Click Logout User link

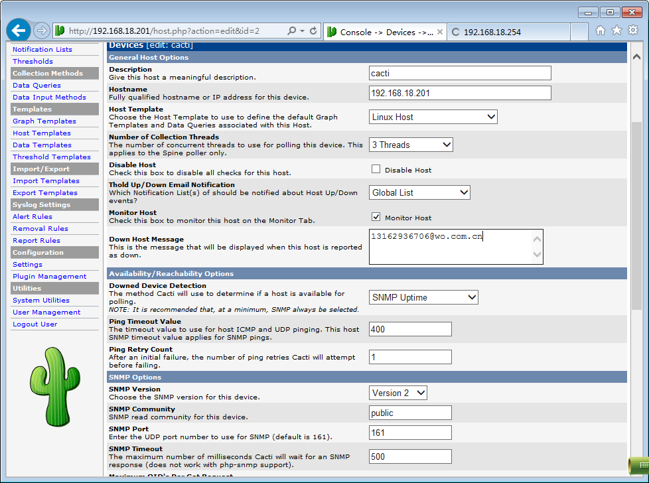35,324
